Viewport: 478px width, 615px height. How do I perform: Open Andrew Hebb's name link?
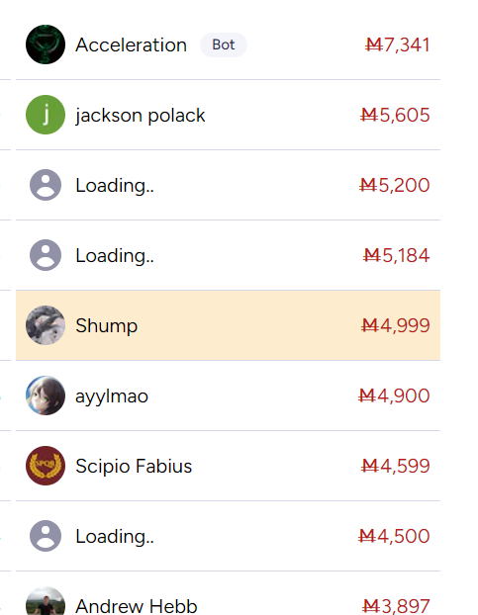point(137,606)
